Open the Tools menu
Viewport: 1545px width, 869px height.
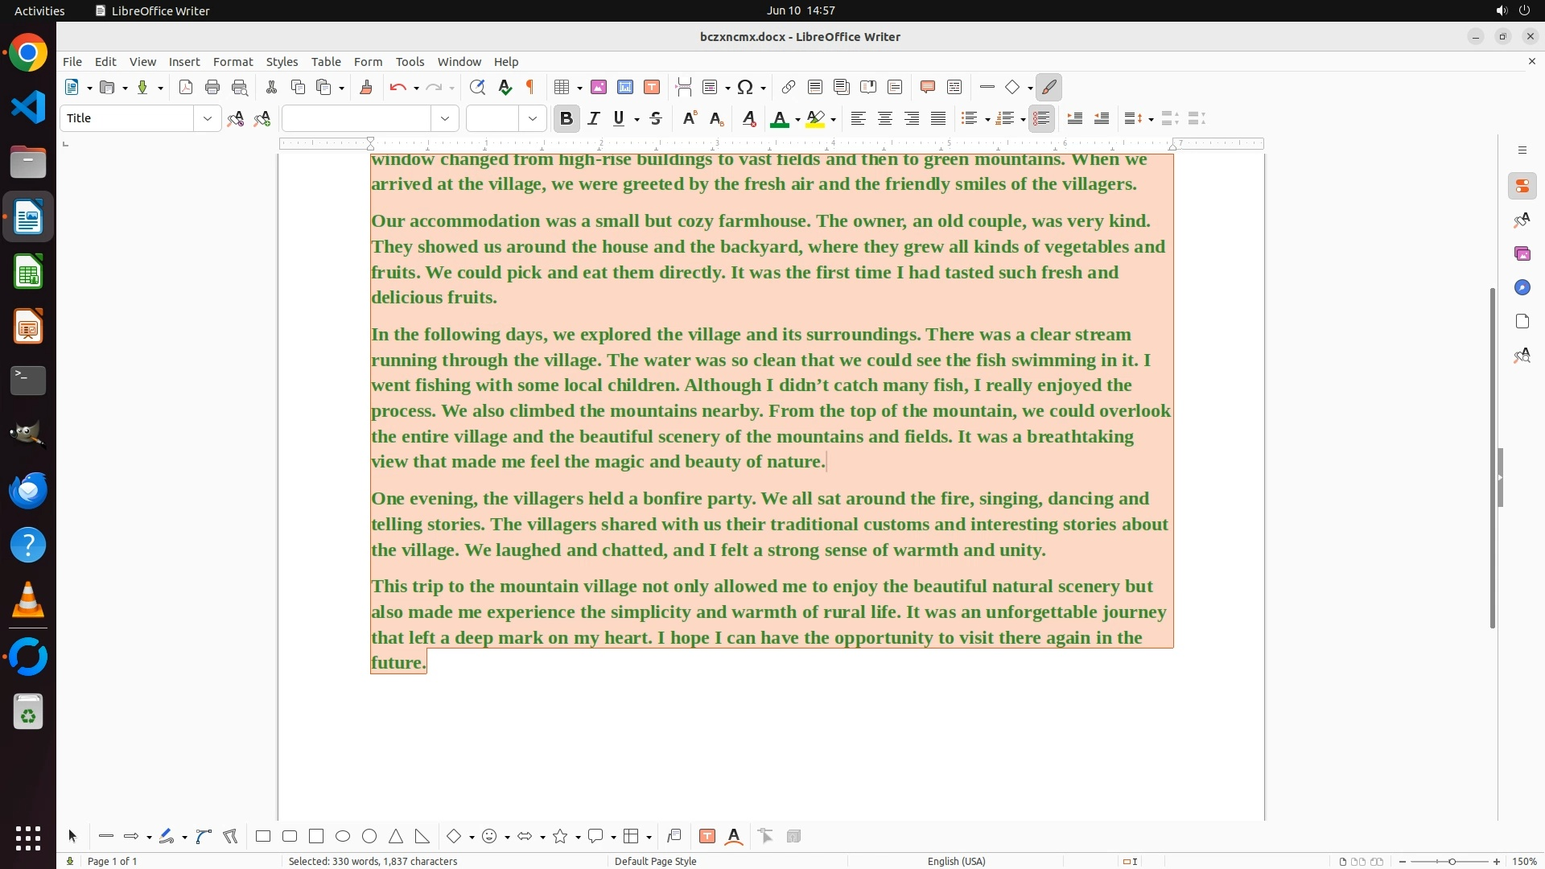coord(410,62)
